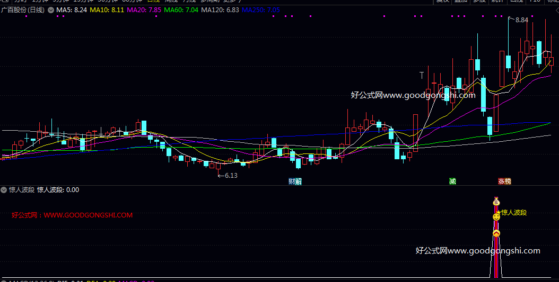Click the orange up-arrow signal icon
This screenshot has width=559, height=282.
(496, 233)
